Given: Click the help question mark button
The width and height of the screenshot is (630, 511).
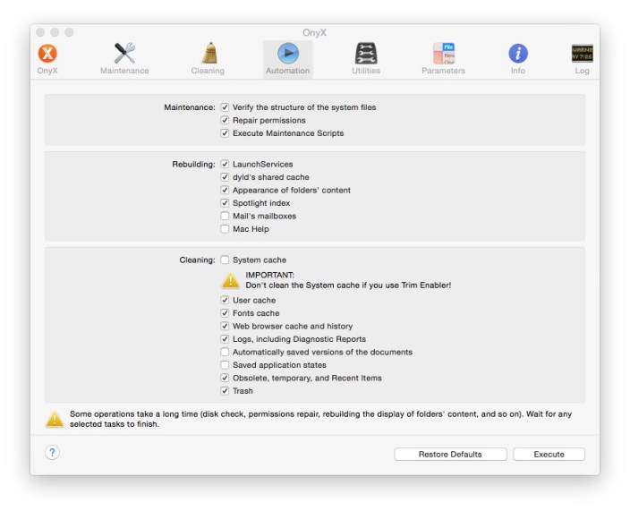Looking at the screenshot, I should click(x=53, y=453).
